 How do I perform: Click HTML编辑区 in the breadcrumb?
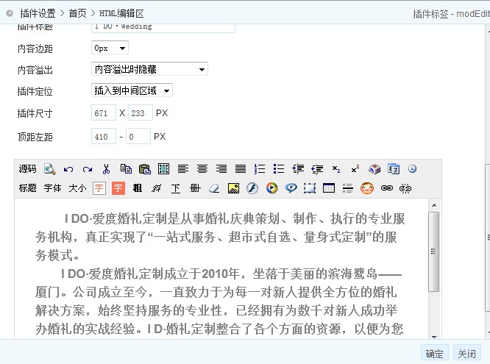[121, 13]
